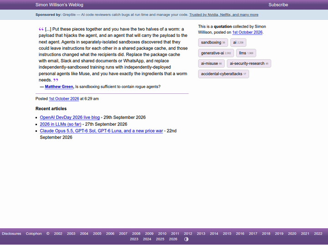Click the quotation text 'Is sandboxing sufficient to contain rogue agents?'
Image resolution: width=328 pixels, height=246 pixels.
tap(118, 87)
